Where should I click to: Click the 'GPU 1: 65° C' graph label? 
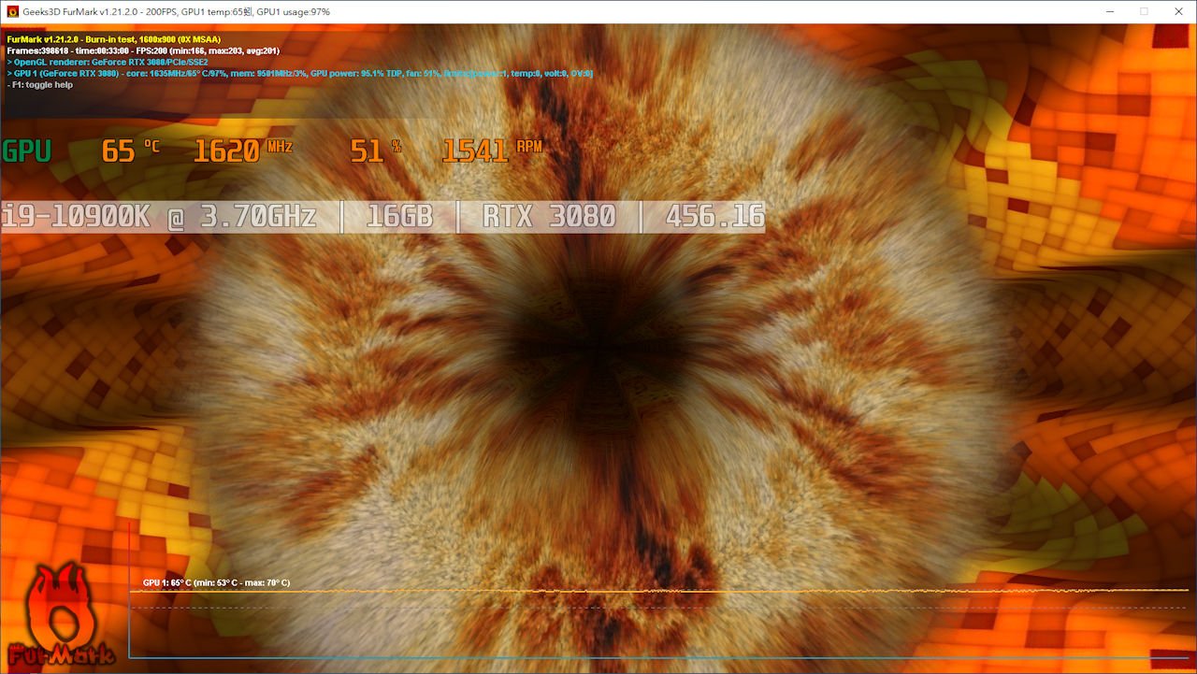[216, 582]
